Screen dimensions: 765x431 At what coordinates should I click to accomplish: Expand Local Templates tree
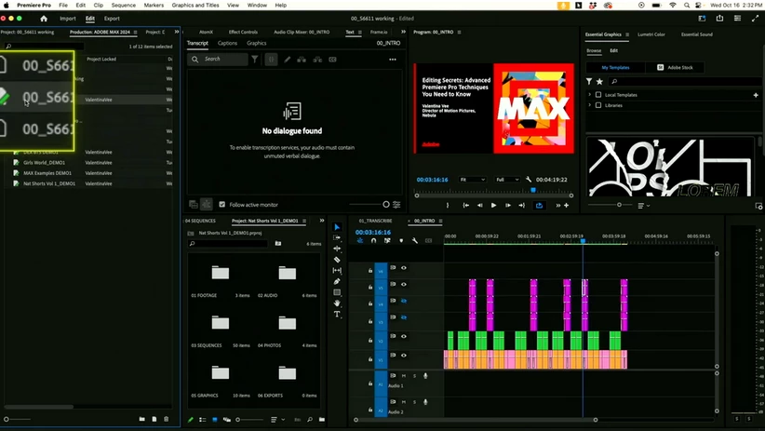(590, 95)
